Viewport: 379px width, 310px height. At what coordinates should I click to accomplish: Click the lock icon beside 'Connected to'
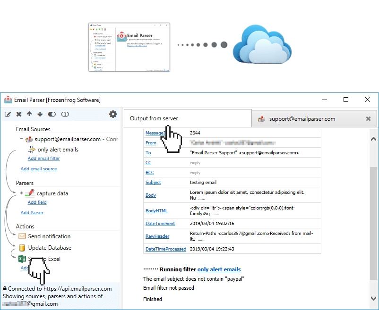click(x=5, y=288)
